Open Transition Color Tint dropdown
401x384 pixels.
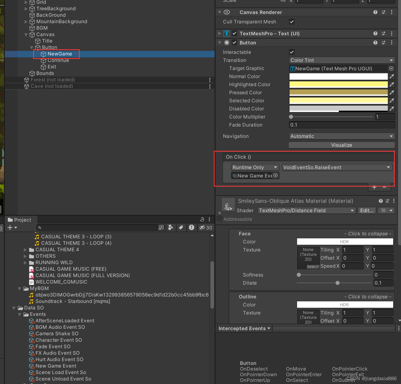pos(342,60)
